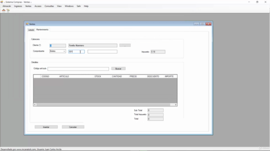Click the Sub Total field

[156, 110]
